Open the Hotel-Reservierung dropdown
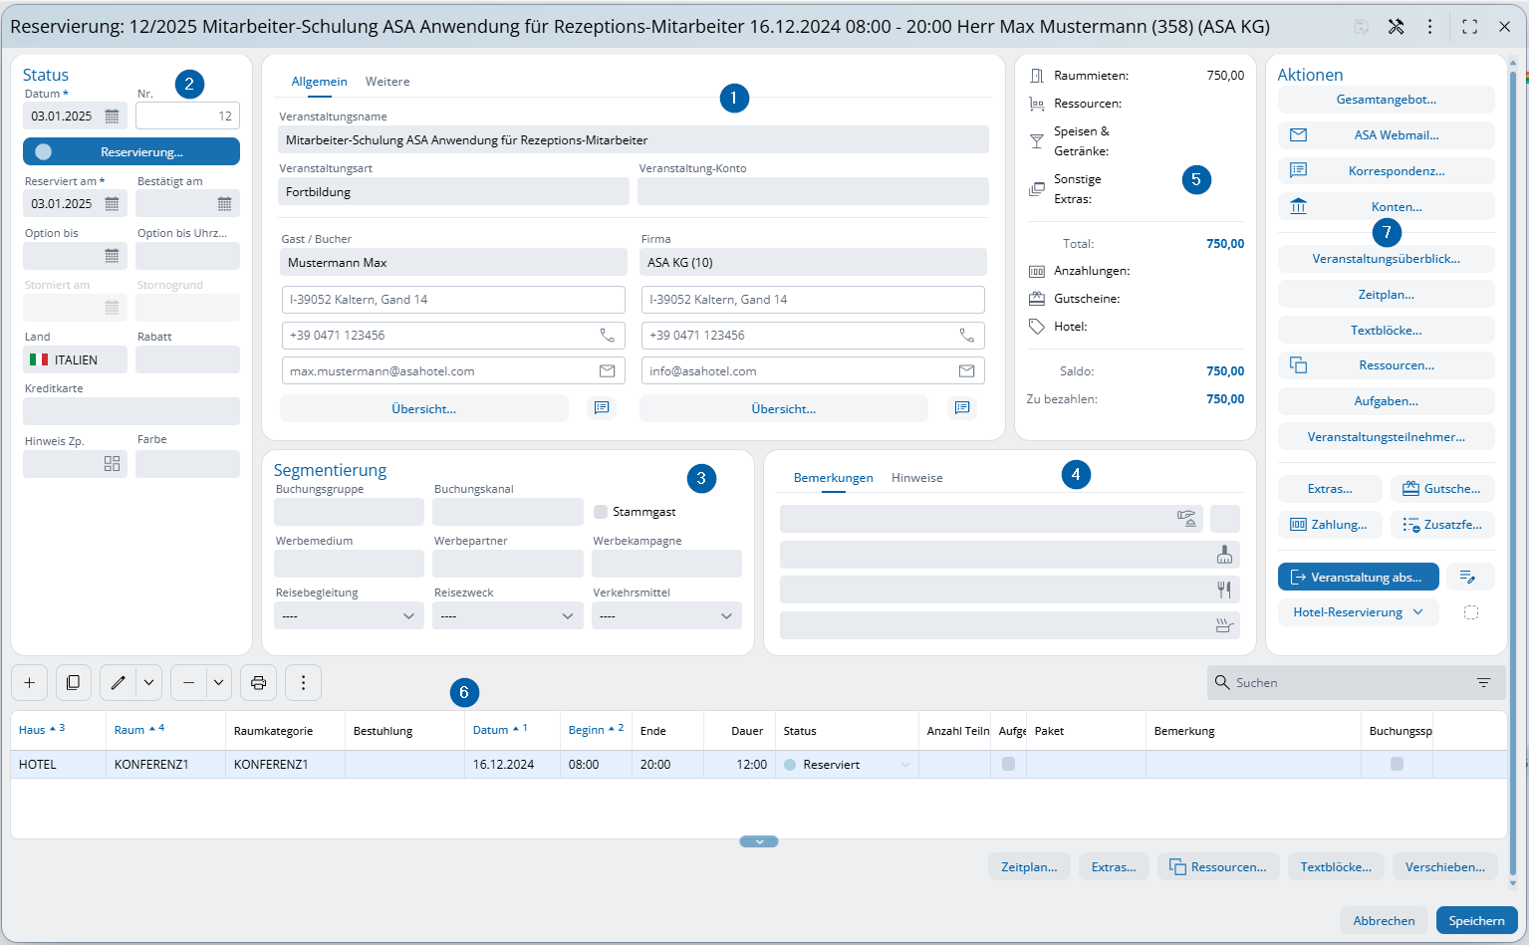Screen dimensions: 1529x945 (x=1358, y=612)
